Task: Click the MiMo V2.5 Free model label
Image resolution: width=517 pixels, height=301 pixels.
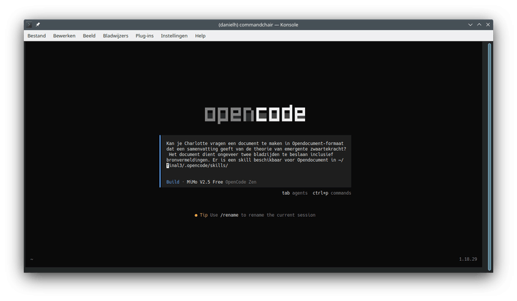Action: click(x=205, y=182)
